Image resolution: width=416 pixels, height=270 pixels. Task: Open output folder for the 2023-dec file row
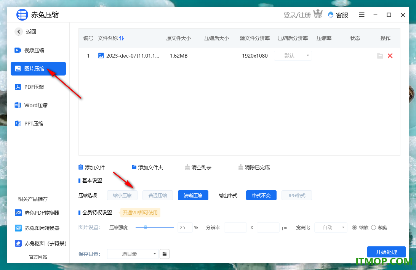380,56
